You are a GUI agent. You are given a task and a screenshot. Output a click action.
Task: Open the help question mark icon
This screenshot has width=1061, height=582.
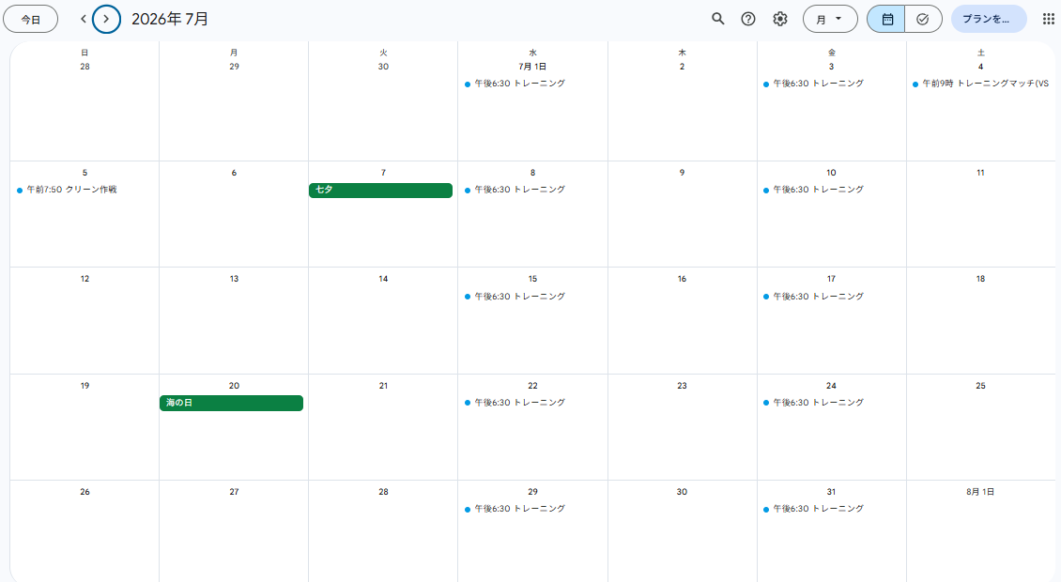pyautogui.click(x=747, y=19)
